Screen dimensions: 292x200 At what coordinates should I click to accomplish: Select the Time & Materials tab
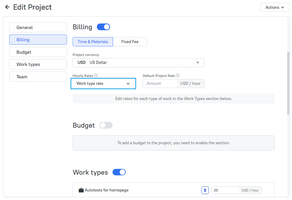92,42
